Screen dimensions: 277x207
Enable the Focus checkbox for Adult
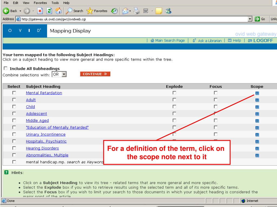click(x=216, y=100)
